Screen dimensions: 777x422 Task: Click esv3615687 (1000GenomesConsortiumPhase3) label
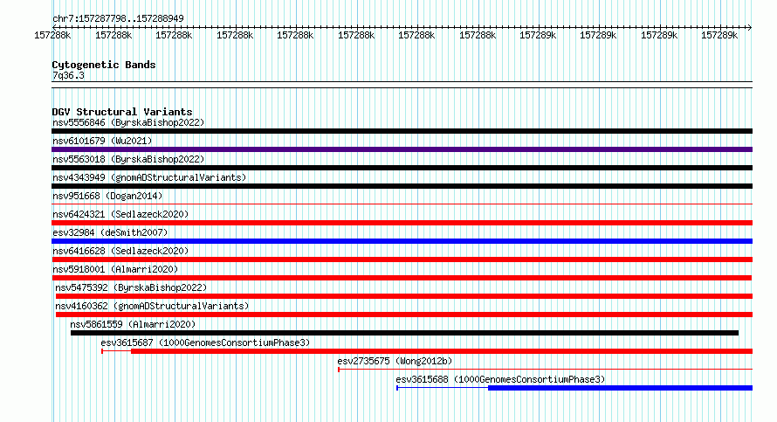coord(205,342)
